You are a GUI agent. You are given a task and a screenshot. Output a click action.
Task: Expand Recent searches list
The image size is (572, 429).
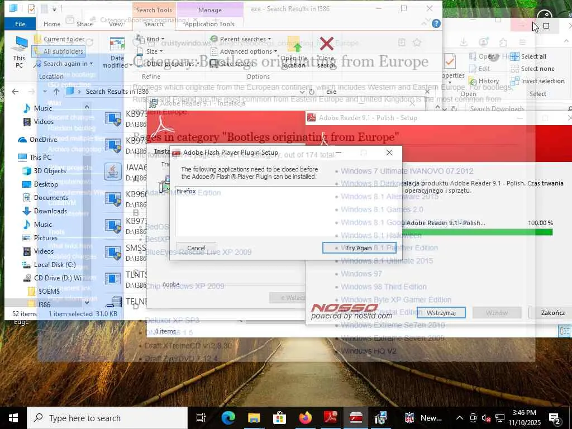click(x=241, y=39)
